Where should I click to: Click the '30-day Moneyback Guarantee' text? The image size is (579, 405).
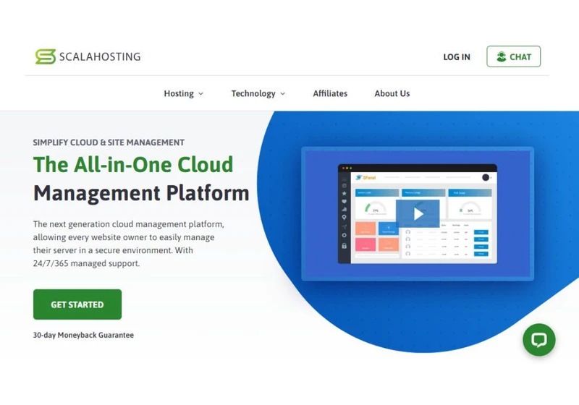(83, 335)
